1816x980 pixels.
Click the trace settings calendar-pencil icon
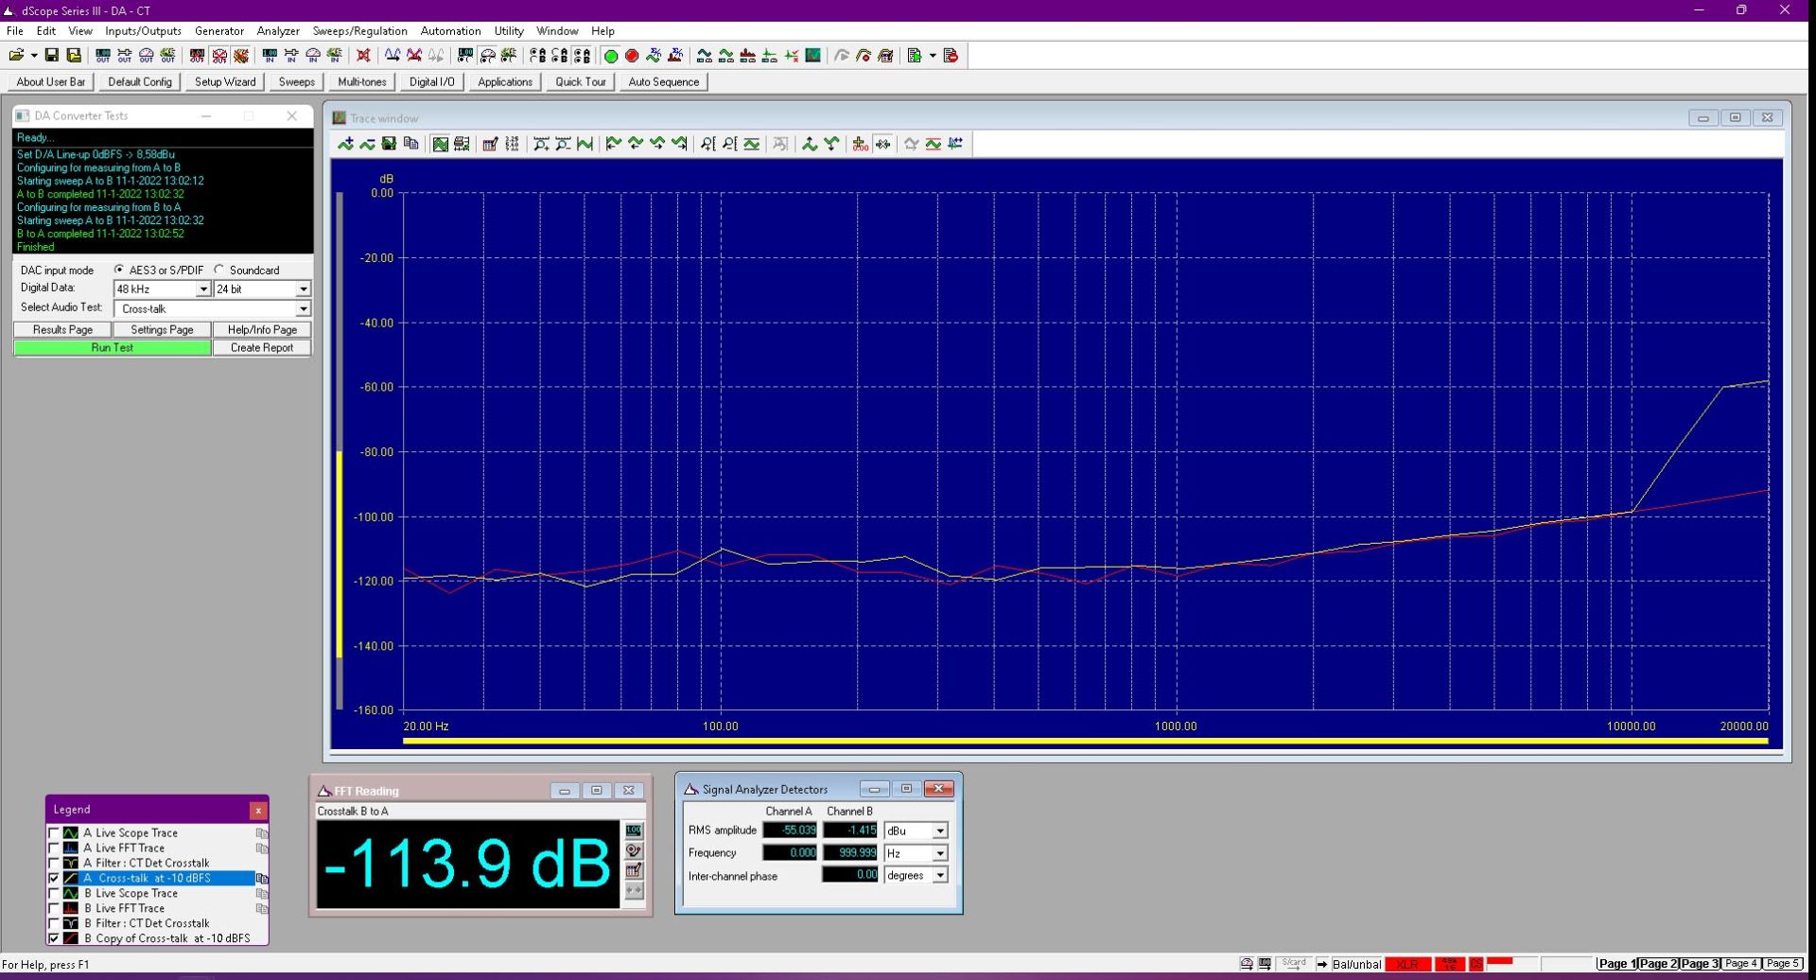tap(490, 144)
